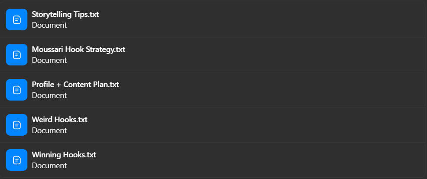The image size is (427, 179).
Task: Click the Document label under Storytelling Tips.txt
Action: pos(49,25)
